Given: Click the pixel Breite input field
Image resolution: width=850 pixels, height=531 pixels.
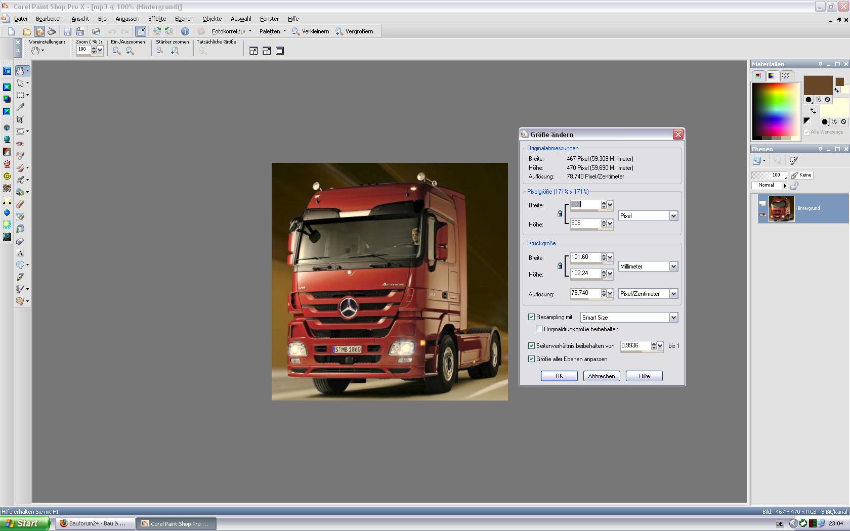Looking at the screenshot, I should pos(585,204).
